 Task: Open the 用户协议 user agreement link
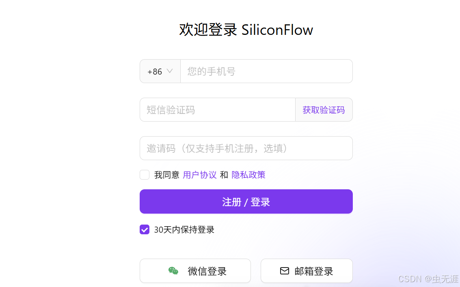pos(199,175)
